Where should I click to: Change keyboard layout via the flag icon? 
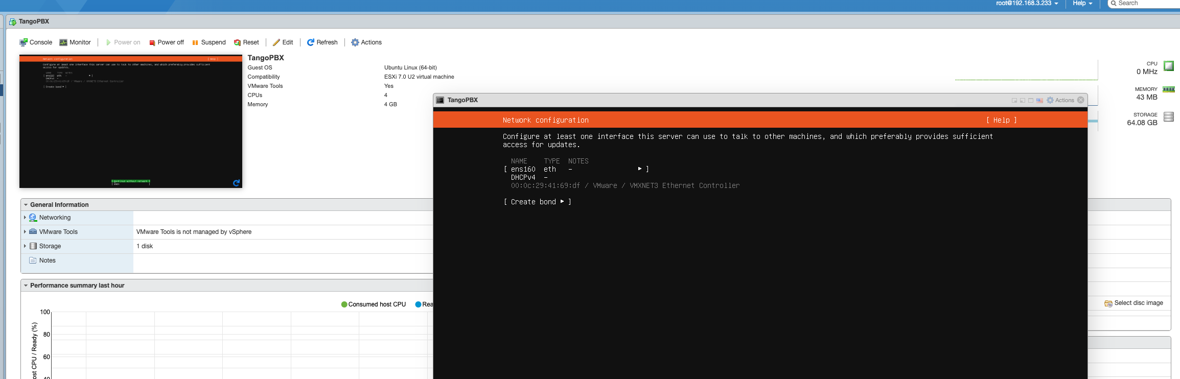(1039, 101)
